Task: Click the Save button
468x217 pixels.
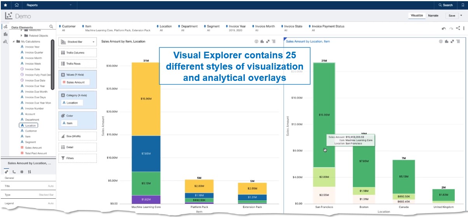Action: click(x=452, y=16)
